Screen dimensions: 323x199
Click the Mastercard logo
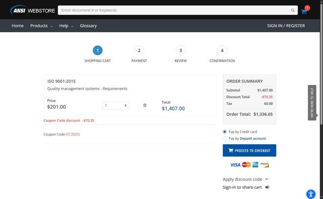246,164
